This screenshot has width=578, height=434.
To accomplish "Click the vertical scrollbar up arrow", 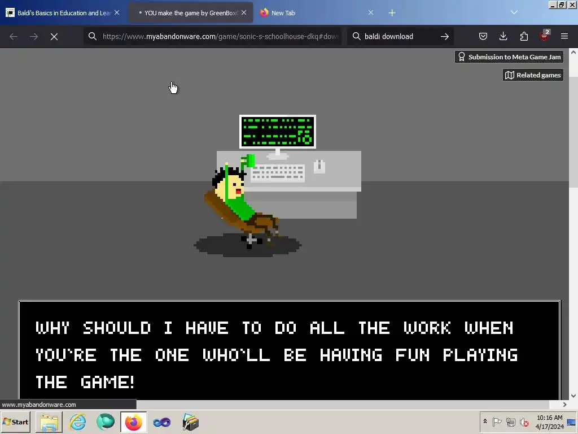I will tap(573, 53).
